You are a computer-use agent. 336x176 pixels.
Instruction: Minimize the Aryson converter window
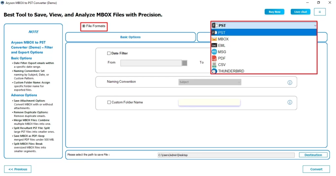(x=307, y=3)
